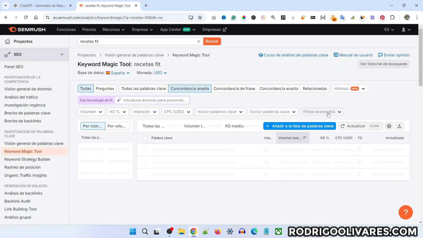Check the second keyword row checkbox

click(145, 162)
